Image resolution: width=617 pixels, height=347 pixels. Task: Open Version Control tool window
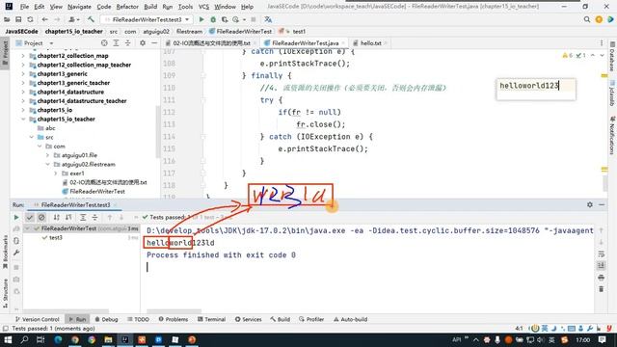(x=37, y=319)
